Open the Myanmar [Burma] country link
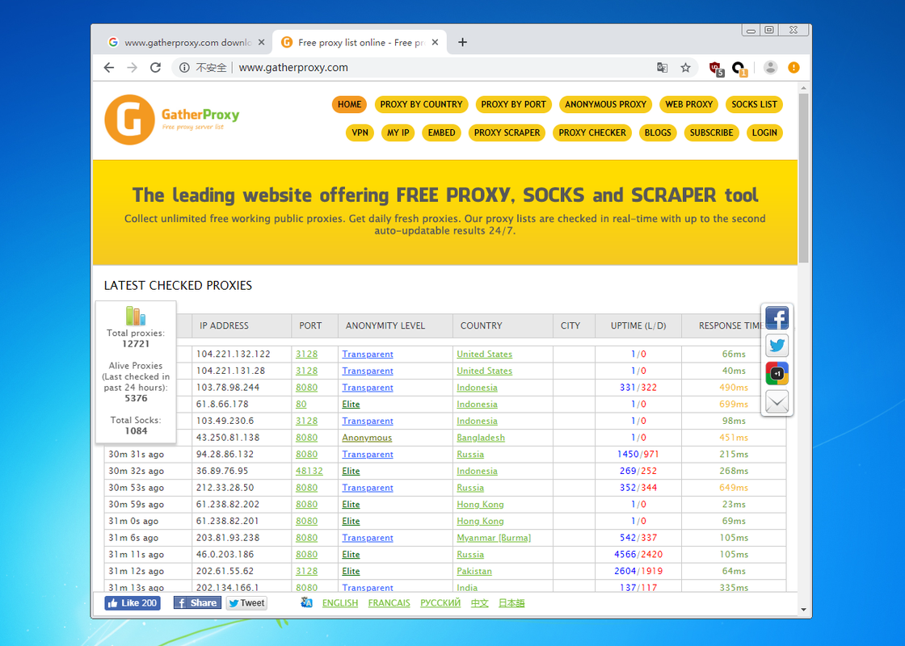Screen dimensions: 905x646 click(x=494, y=538)
